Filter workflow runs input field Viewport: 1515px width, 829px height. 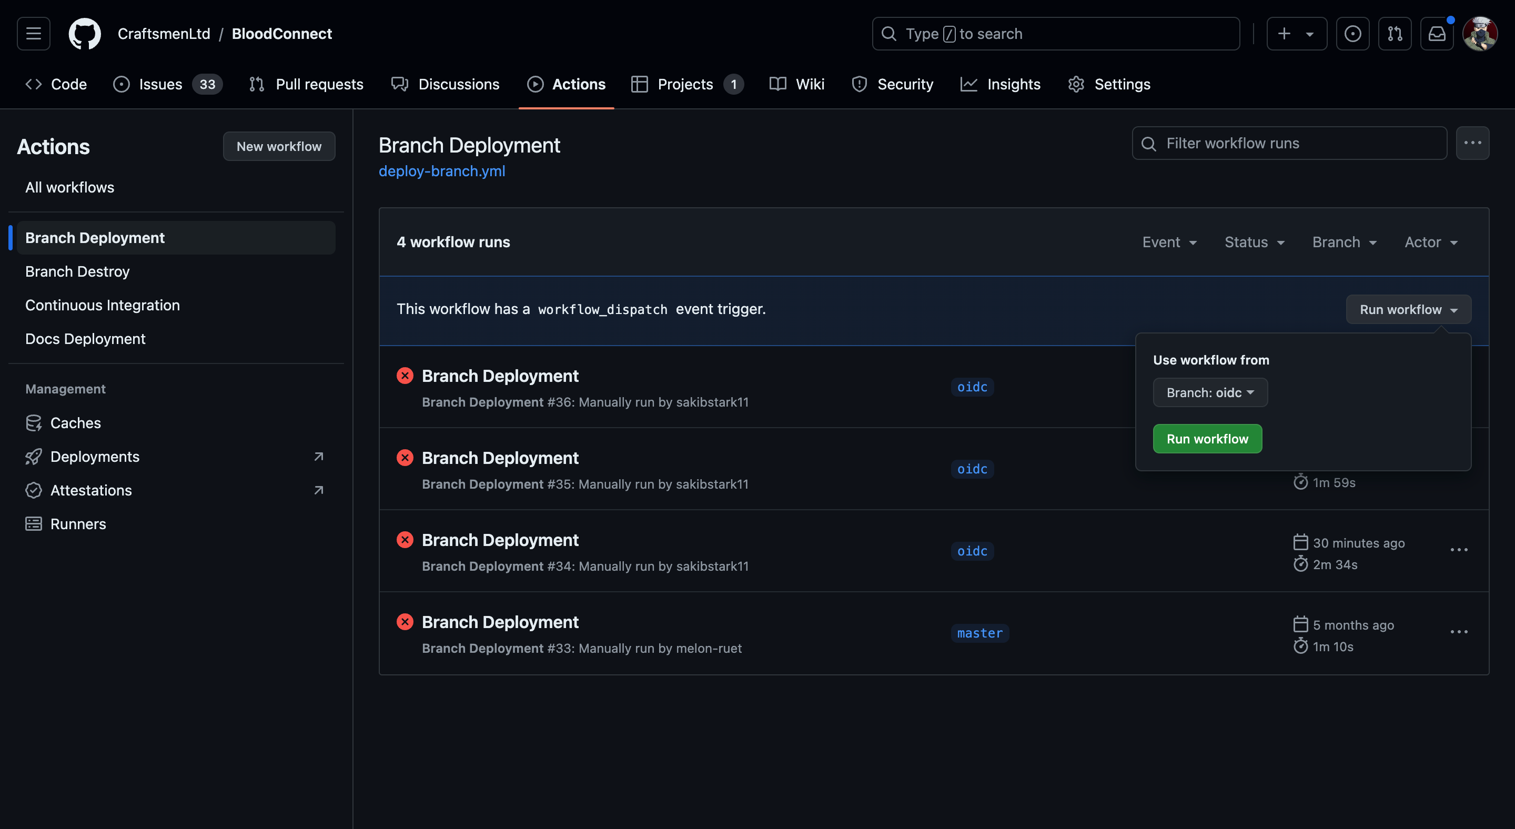pyautogui.click(x=1290, y=143)
